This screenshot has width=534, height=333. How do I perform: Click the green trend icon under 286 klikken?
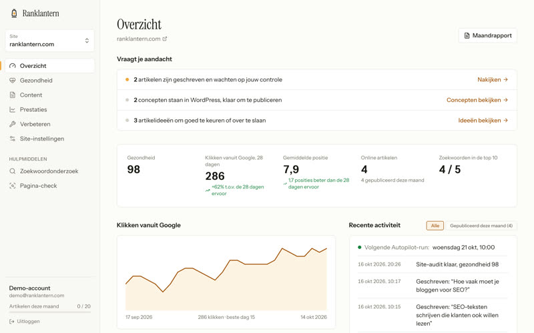[x=208, y=190]
